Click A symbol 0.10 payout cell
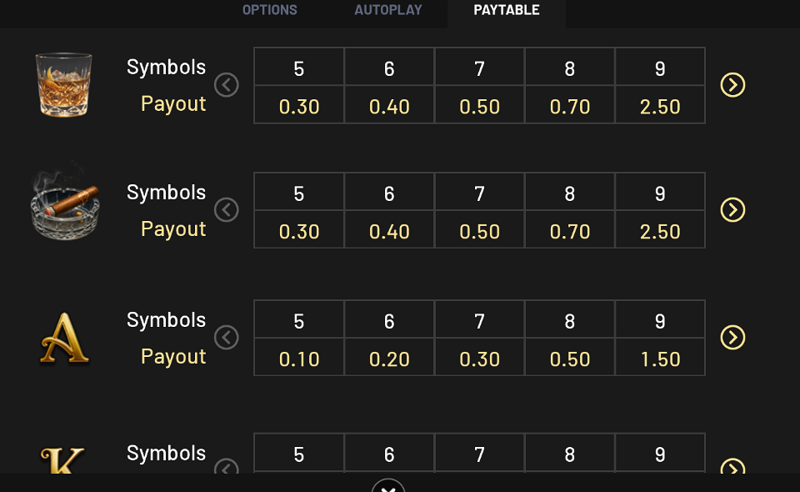This screenshot has height=492, width=800. click(299, 357)
